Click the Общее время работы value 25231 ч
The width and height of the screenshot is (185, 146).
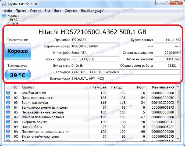point(167,66)
